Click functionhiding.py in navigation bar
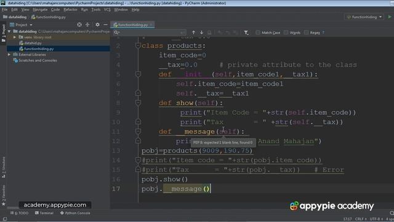 (x=49, y=17)
